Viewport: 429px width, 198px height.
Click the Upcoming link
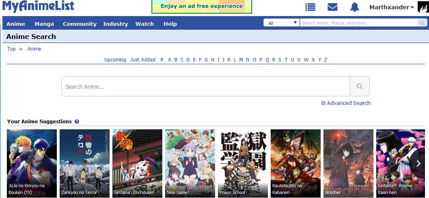(x=115, y=60)
